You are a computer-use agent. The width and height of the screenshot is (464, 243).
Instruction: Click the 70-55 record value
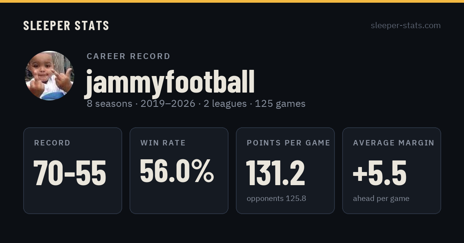(70, 173)
